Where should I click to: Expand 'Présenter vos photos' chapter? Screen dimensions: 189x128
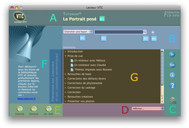(x=65, y=101)
